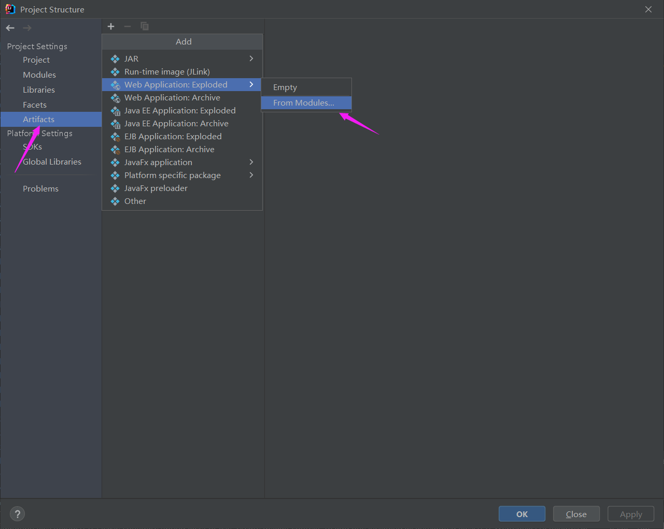Choose Platform specific package menu item
The image size is (664, 529).
[x=182, y=175]
